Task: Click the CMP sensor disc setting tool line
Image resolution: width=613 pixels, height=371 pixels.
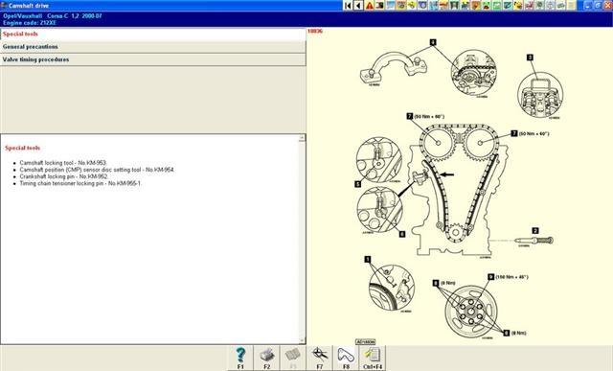Action: tap(98, 170)
